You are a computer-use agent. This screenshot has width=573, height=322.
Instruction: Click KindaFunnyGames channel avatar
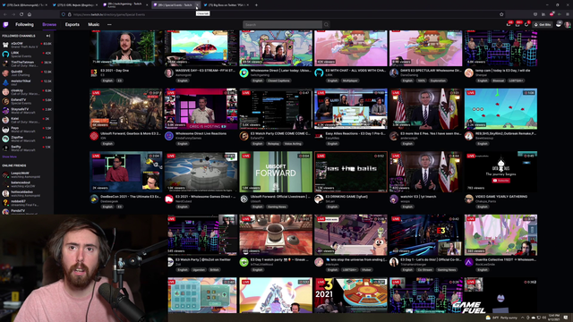(x=169, y=136)
